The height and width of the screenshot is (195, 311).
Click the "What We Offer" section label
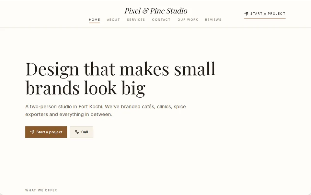(x=41, y=190)
